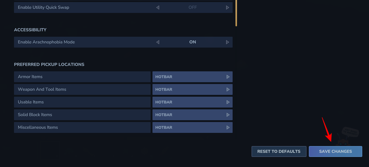Screen dimensions: 369x167
Task: Open Miscellaneous Items pickup location dropdown
Action: click(x=192, y=127)
